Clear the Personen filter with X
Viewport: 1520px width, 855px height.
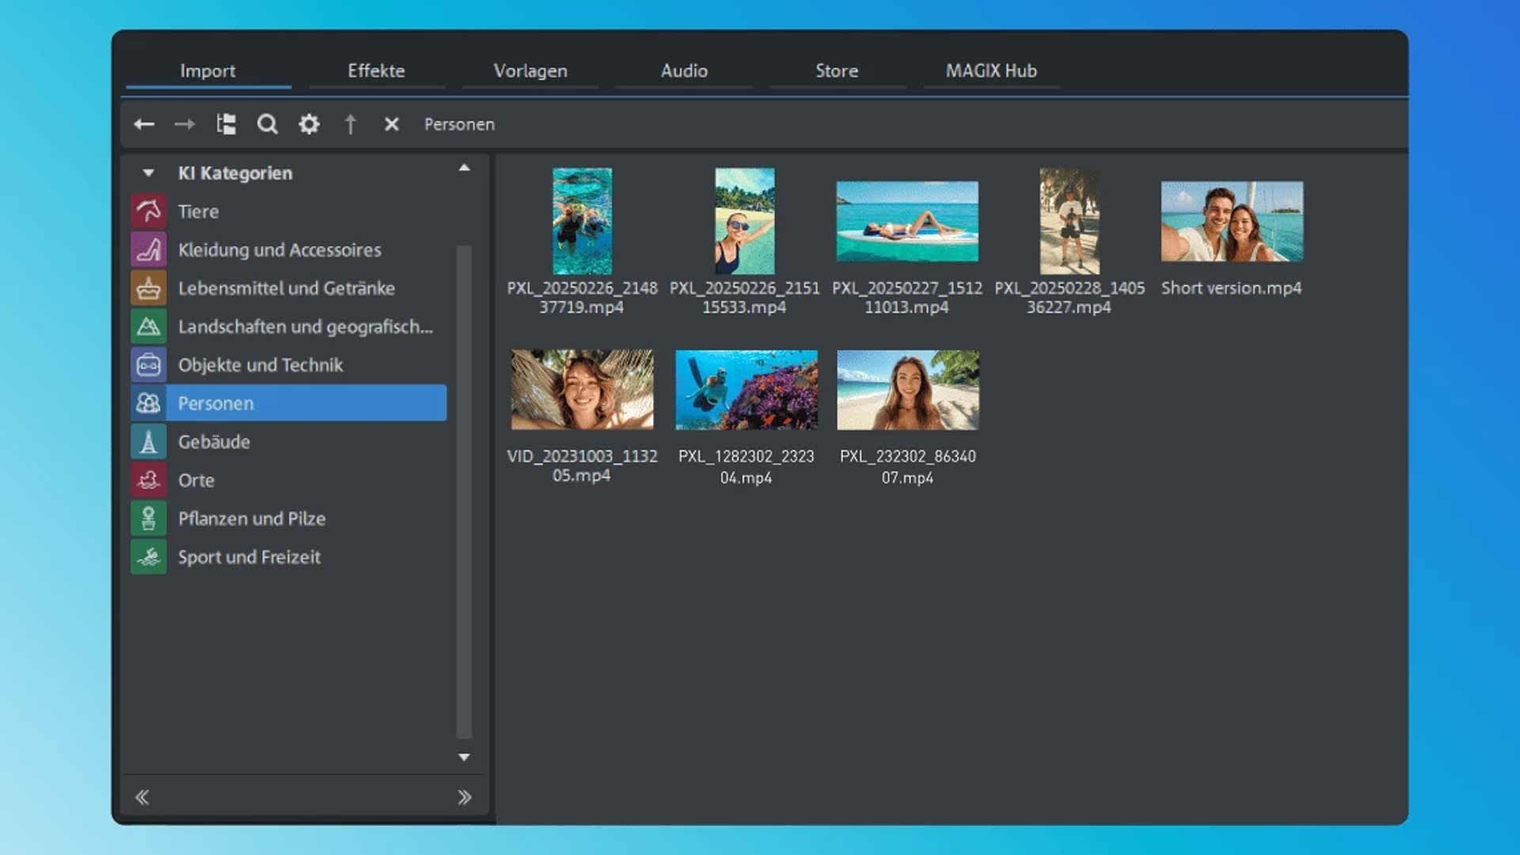coord(391,124)
